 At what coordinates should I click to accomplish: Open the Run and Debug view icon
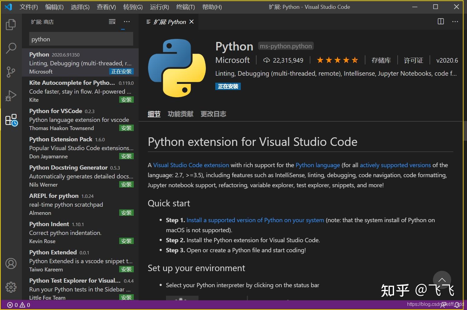coord(11,96)
